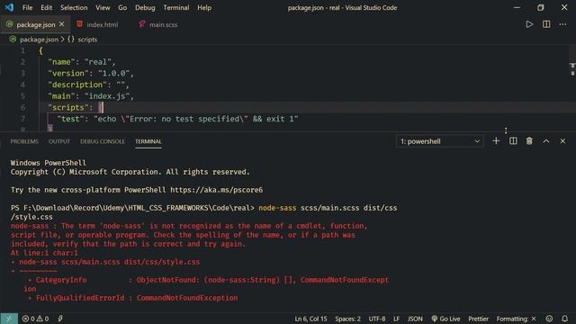Click package.json in the breadcrumb
The width and height of the screenshot is (576, 324).
39,40
